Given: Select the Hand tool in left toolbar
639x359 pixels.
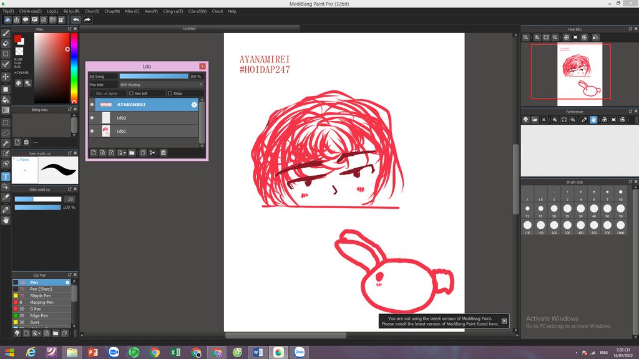Looking at the screenshot, I should point(6,220).
